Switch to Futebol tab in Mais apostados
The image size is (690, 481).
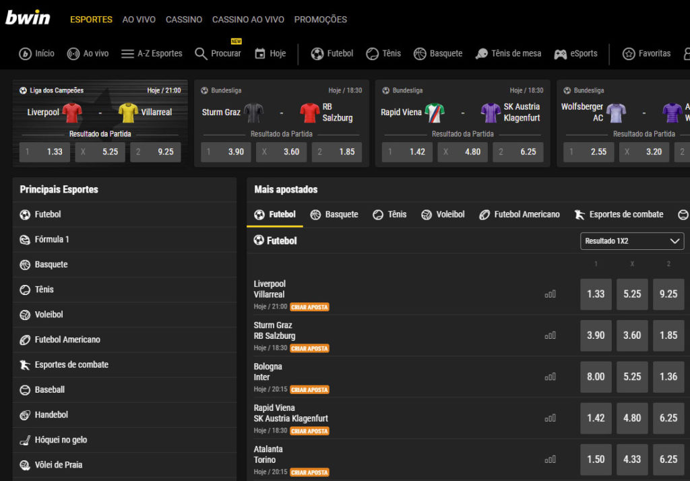(x=275, y=214)
